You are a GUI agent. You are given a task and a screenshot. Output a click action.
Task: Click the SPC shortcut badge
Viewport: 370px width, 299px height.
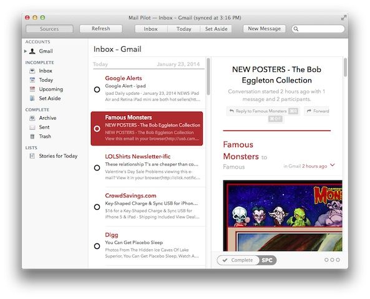pos(267,260)
